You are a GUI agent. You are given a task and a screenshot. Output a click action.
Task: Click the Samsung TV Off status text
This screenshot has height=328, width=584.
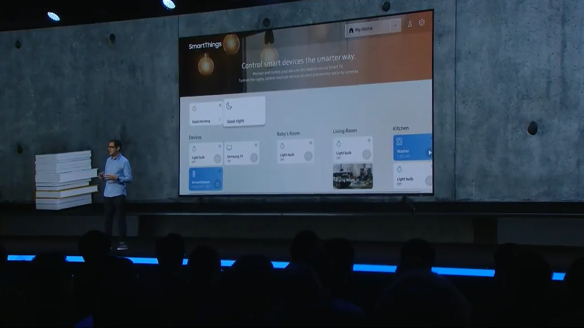pos(228,161)
